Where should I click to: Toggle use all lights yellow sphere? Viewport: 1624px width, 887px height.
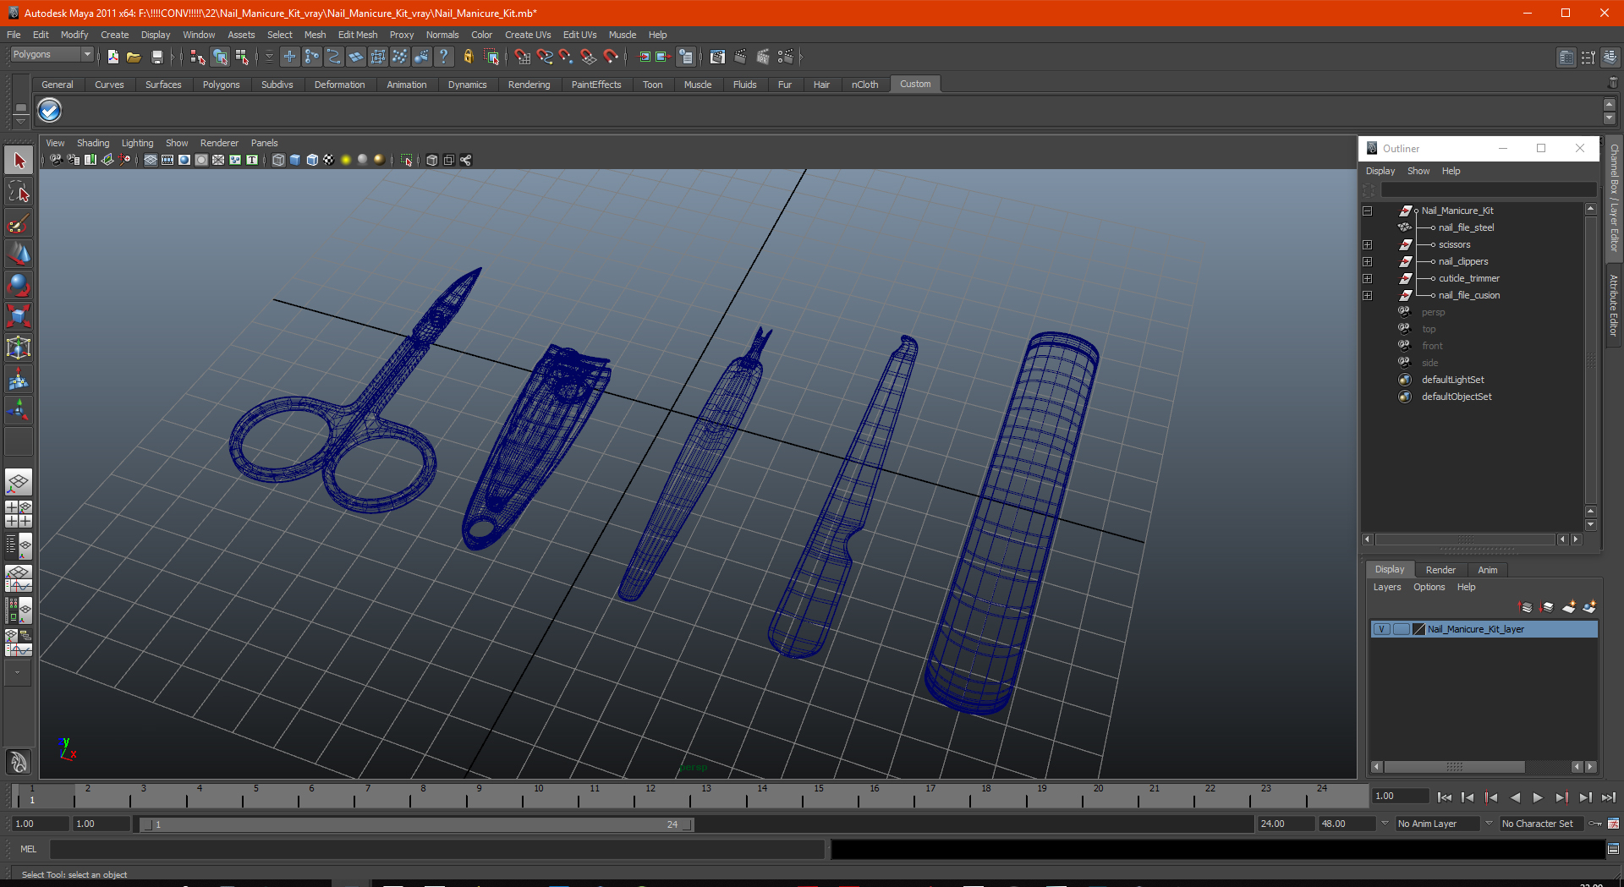point(346,160)
